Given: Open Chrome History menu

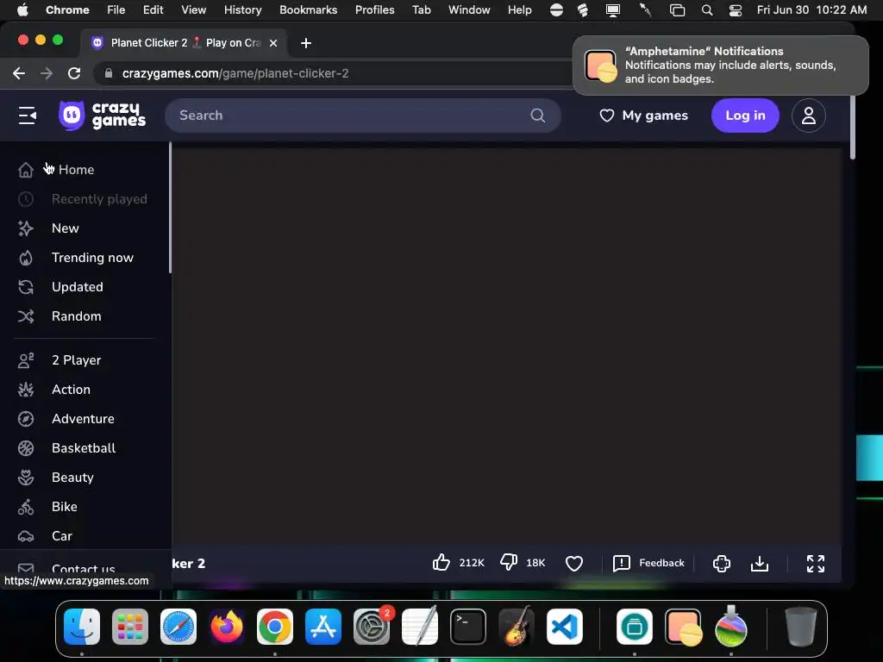Looking at the screenshot, I should point(242,9).
